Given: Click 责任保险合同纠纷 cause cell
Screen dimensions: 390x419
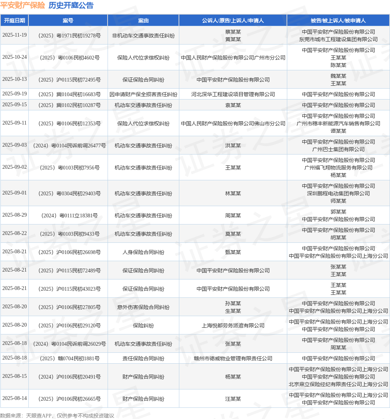Looking at the screenshot, I should (x=143, y=359).
